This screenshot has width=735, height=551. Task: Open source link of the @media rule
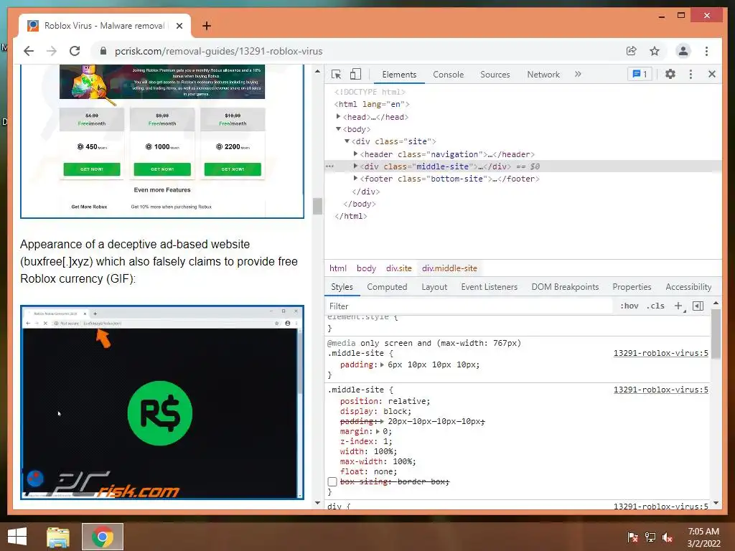pos(660,353)
